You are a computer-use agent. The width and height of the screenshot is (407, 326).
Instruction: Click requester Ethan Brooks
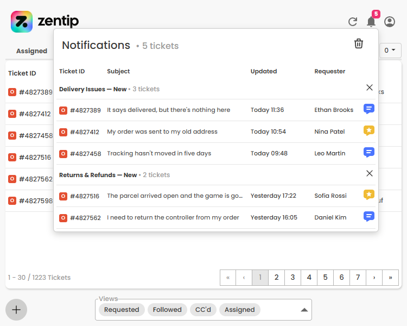click(x=334, y=110)
